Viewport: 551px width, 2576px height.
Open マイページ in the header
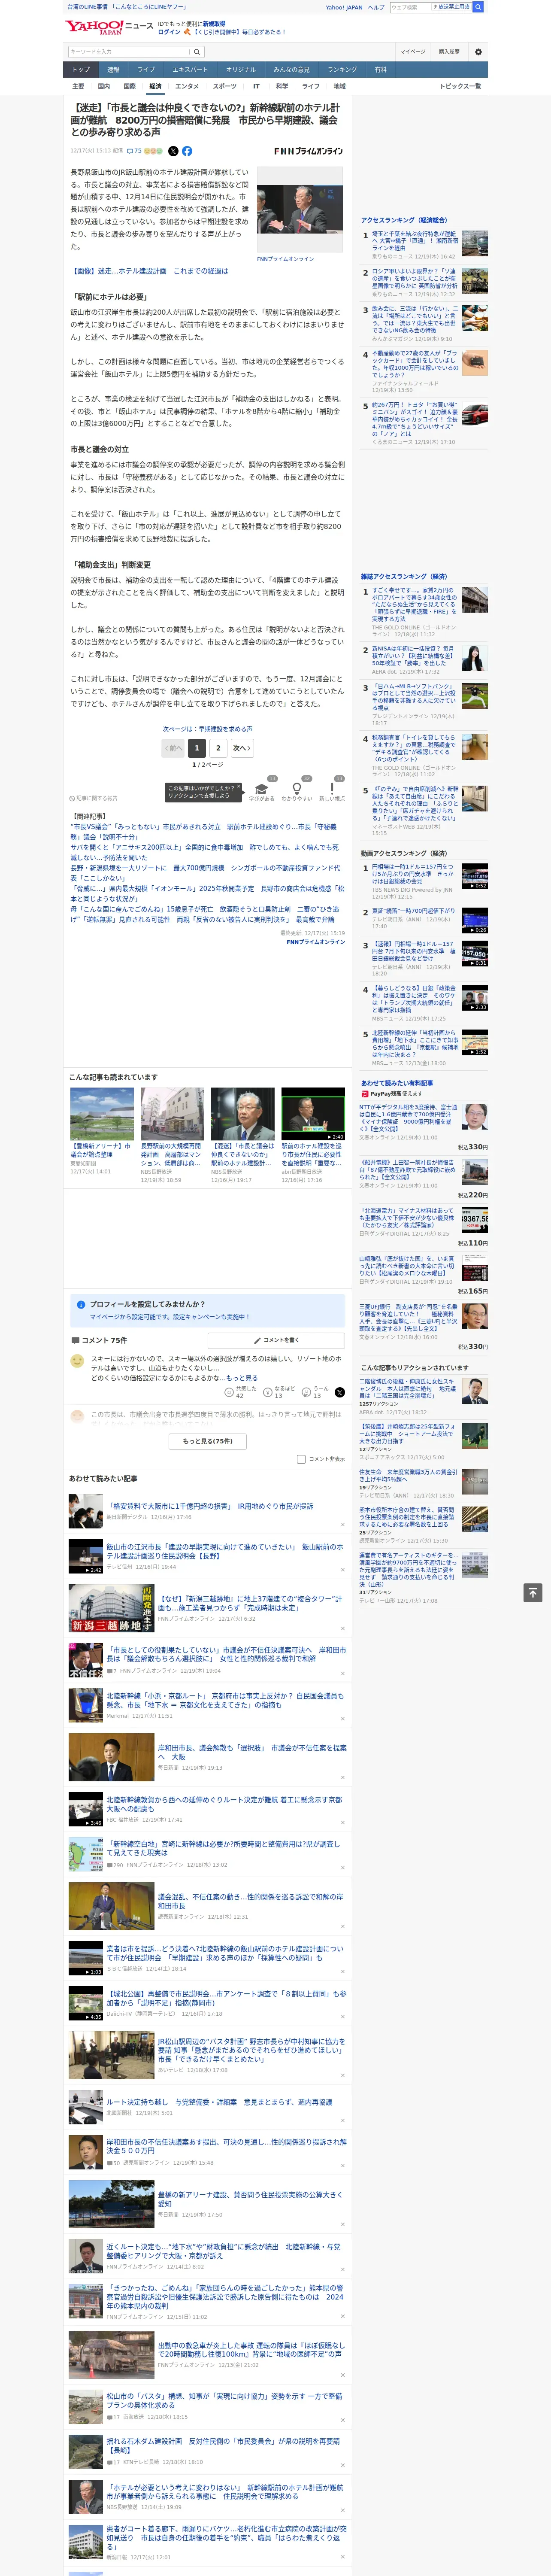[412, 52]
